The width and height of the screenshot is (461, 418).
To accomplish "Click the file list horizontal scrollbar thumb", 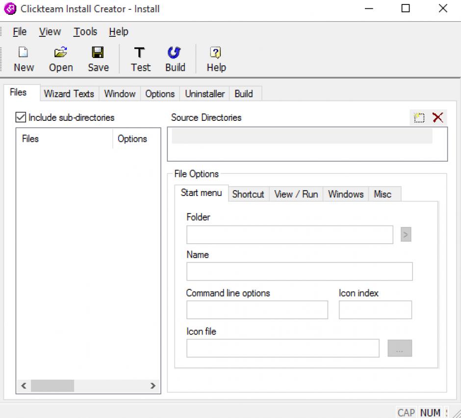I will click(x=52, y=386).
